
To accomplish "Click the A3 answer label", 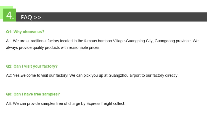I will [x=9, y=103].
